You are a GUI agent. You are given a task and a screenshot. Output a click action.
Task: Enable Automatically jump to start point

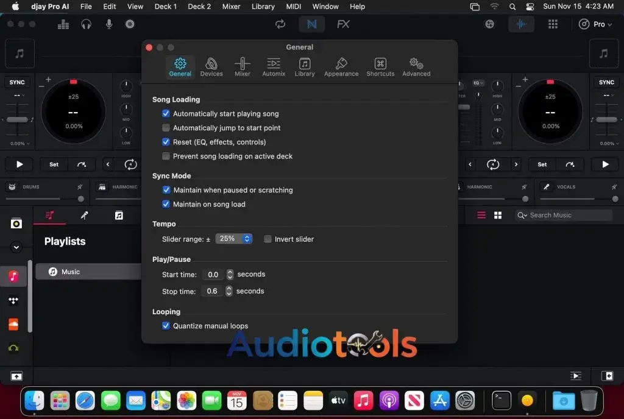[x=166, y=128]
